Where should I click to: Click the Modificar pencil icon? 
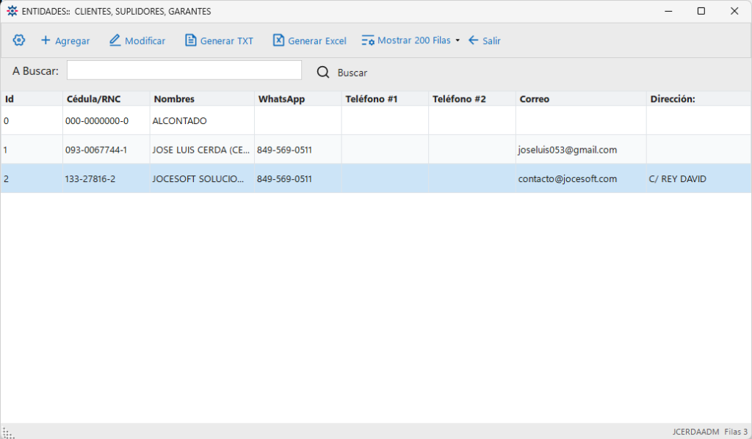pos(115,40)
